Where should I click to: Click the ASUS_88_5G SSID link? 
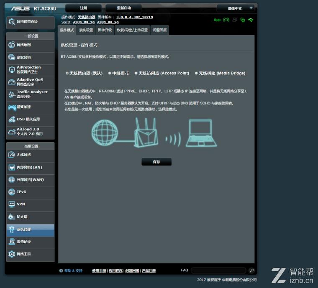click(108, 22)
